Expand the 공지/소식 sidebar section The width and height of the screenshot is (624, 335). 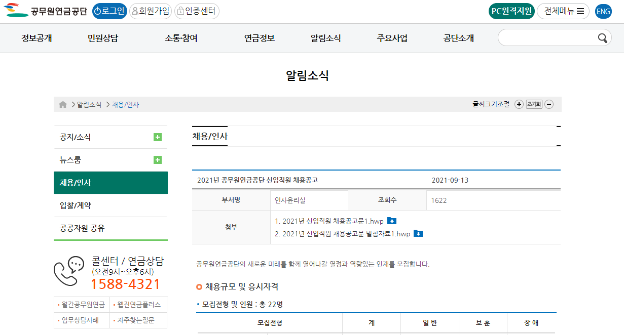coord(159,137)
